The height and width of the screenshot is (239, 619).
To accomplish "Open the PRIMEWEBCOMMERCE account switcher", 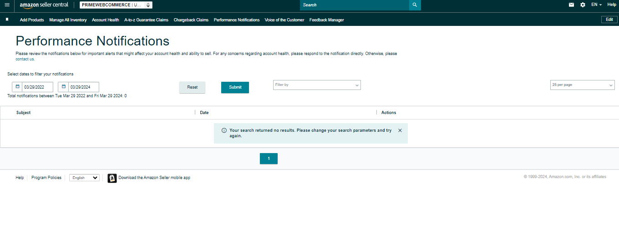I will [116, 5].
